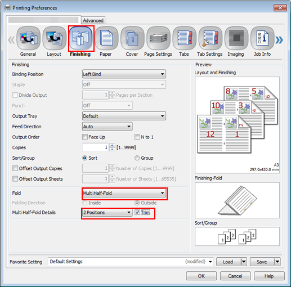The image size is (291, 287).
Task: Open the General settings icon
Action: pyautogui.click(x=28, y=38)
